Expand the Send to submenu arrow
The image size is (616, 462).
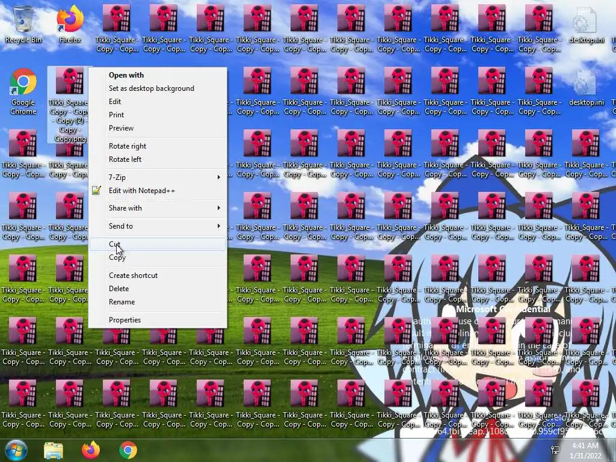[219, 226]
